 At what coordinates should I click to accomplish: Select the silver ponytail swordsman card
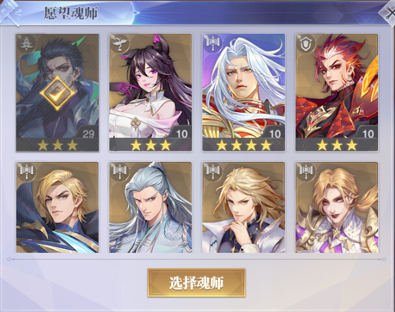pos(150,207)
